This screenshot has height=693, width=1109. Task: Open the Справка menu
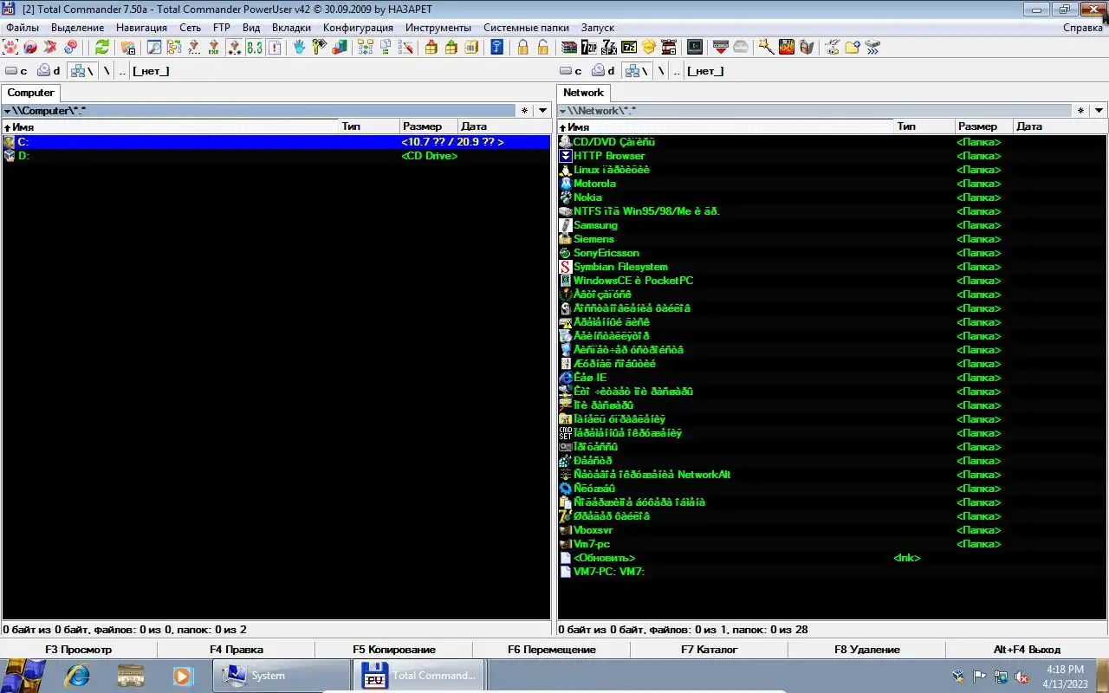1083,28
